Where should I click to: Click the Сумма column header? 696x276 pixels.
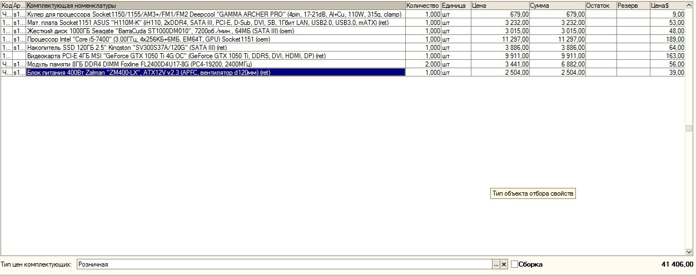(556, 5)
